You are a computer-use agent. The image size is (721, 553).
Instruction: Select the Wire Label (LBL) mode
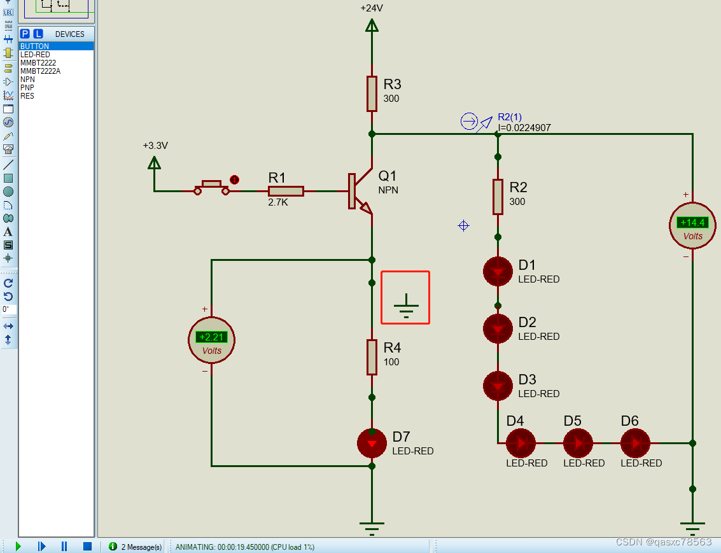point(8,13)
